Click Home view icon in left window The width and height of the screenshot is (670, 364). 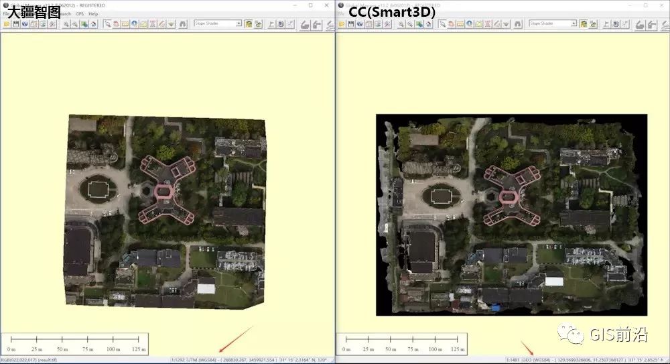click(x=93, y=24)
